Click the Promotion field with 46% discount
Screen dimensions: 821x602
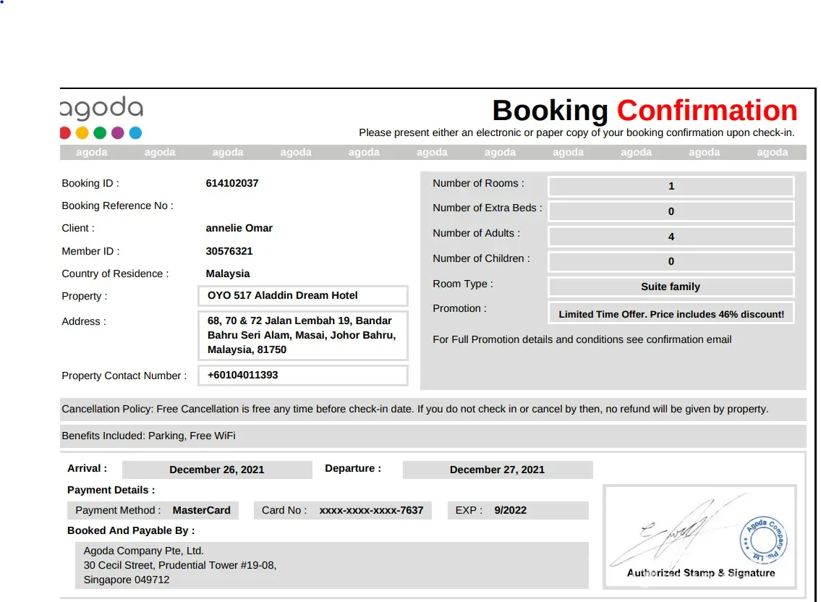pos(671,314)
